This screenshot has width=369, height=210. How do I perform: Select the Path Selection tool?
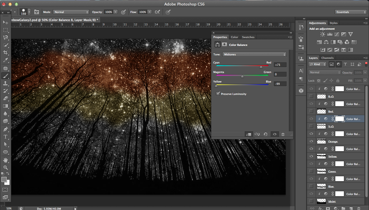(5, 144)
